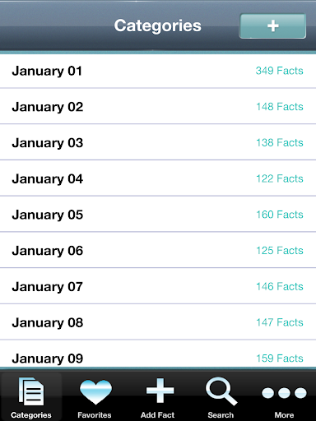Tap the 160 Facts count
This screenshot has width=316, height=421.
[280, 215]
